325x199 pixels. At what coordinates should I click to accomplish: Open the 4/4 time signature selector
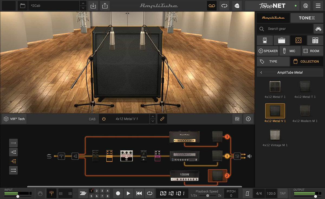pyautogui.click(x=259, y=193)
